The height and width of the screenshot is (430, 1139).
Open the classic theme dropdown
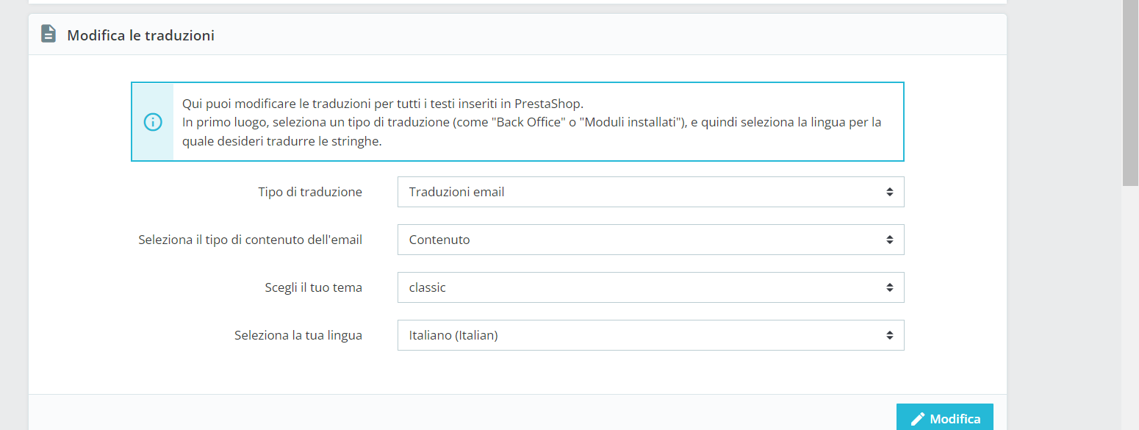coord(650,287)
